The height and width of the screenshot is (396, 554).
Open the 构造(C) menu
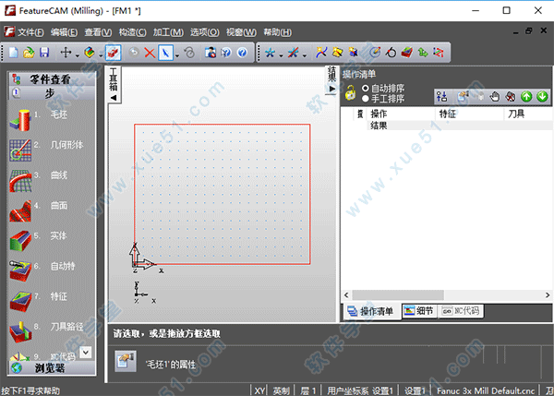(x=132, y=32)
